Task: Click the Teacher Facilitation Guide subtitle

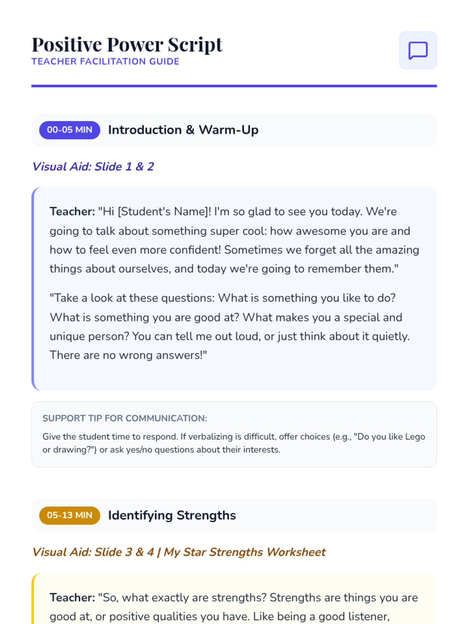Action: (x=105, y=62)
